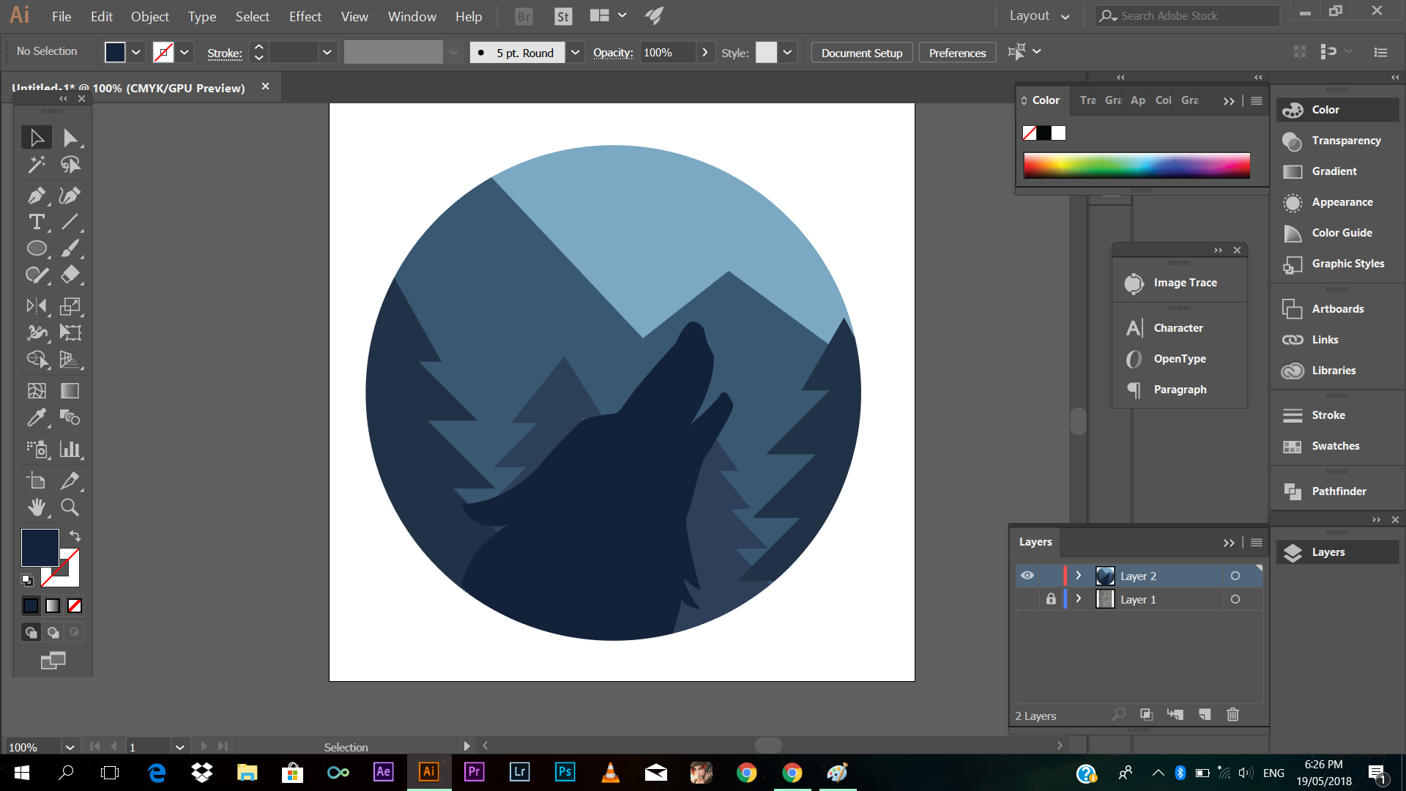Expand Layer 2 contents

point(1078,576)
